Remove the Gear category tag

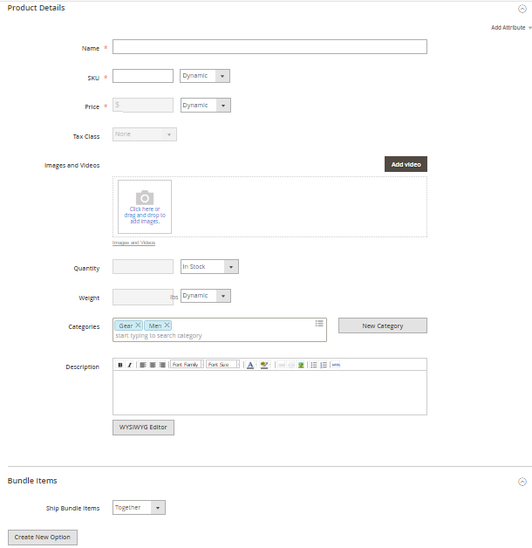click(138, 325)
